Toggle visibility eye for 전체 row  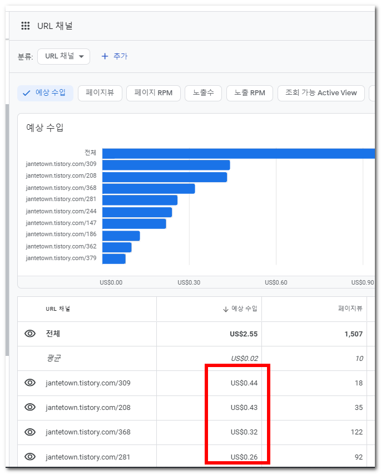[30, 334]
